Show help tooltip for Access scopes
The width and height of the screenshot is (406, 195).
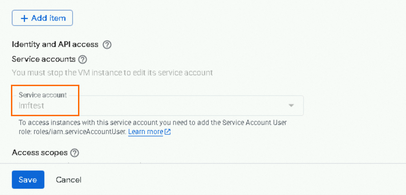click(x=75, y=153)
